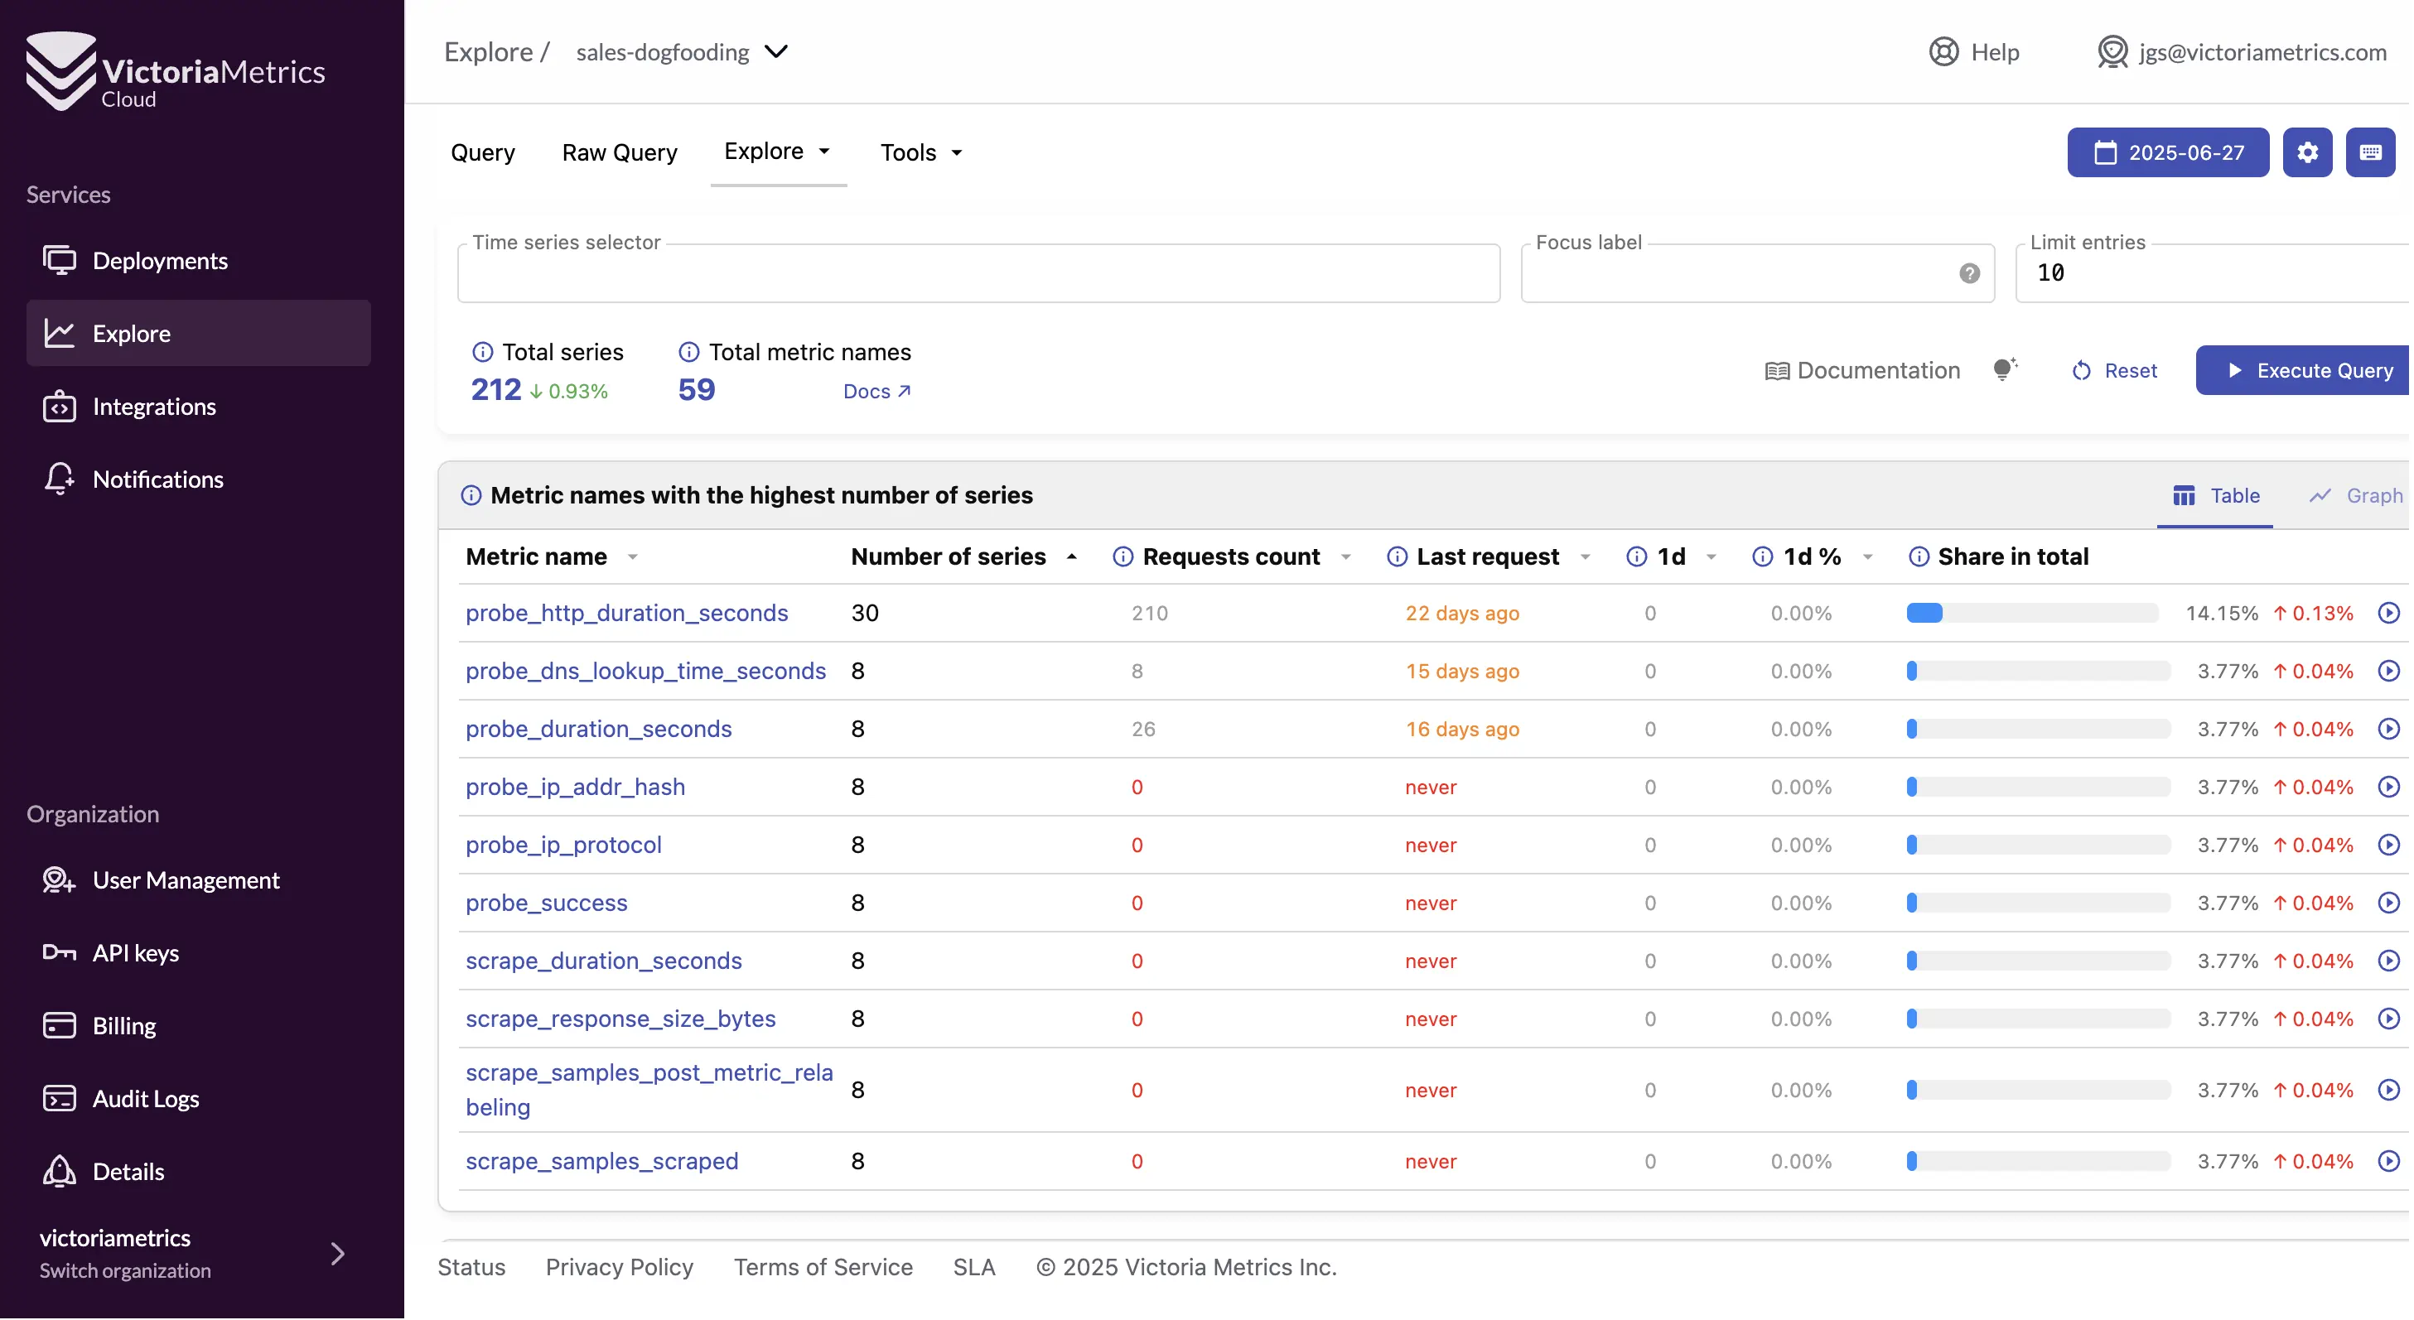This screenshot has width=2414, height=1320.
Task: Click the Requests count info icon
Action: [1123, 557]
